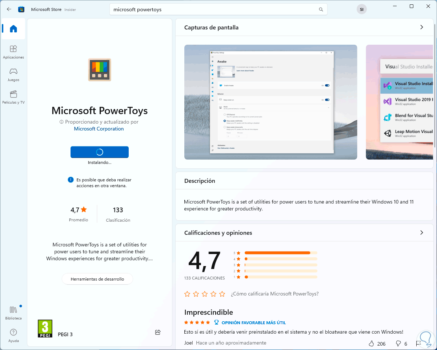Open Películas y TV section

point(13,97)
